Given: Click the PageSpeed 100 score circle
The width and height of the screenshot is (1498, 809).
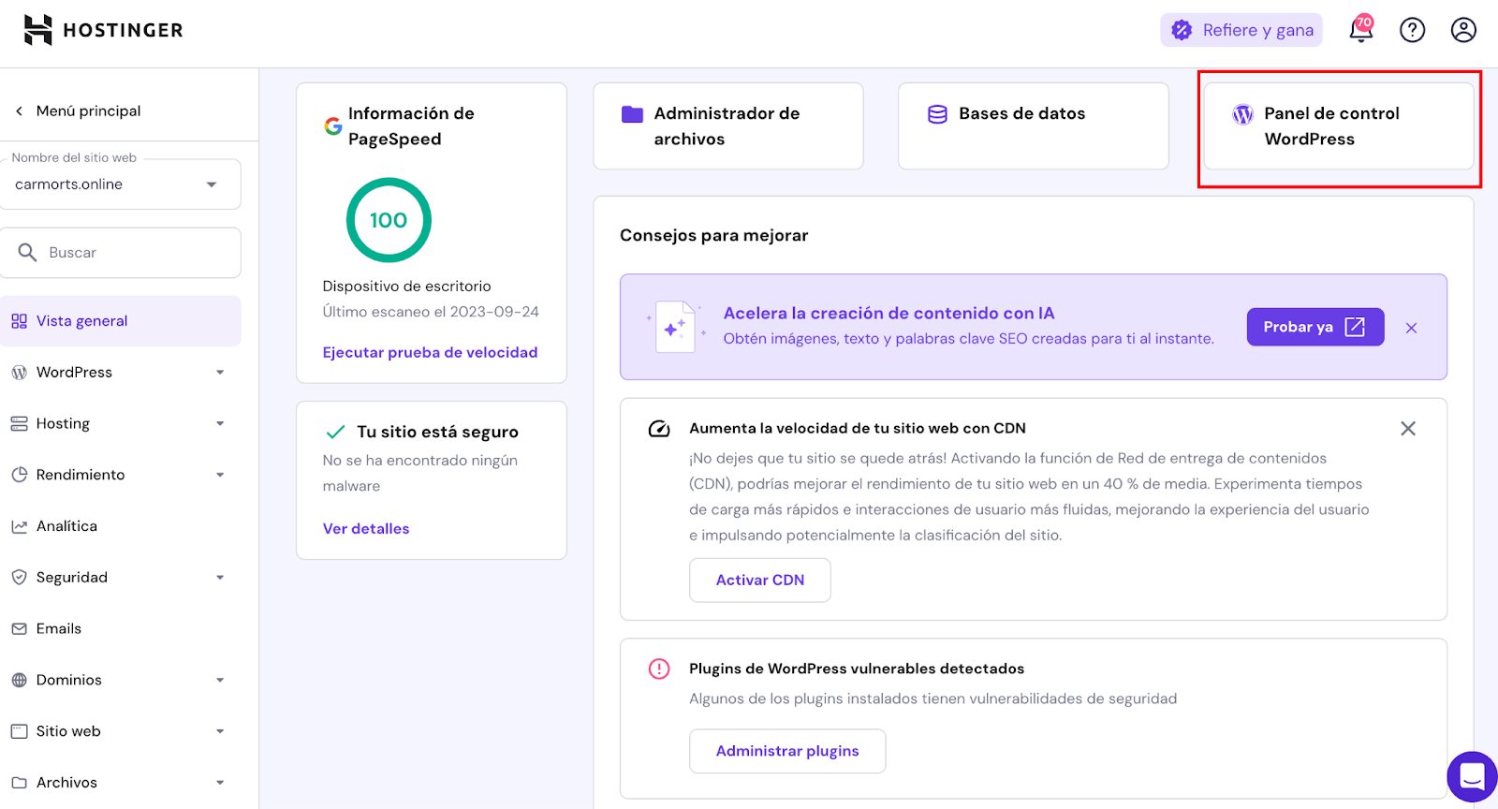Looking at the screenshot, I should [x=389, y=220].
